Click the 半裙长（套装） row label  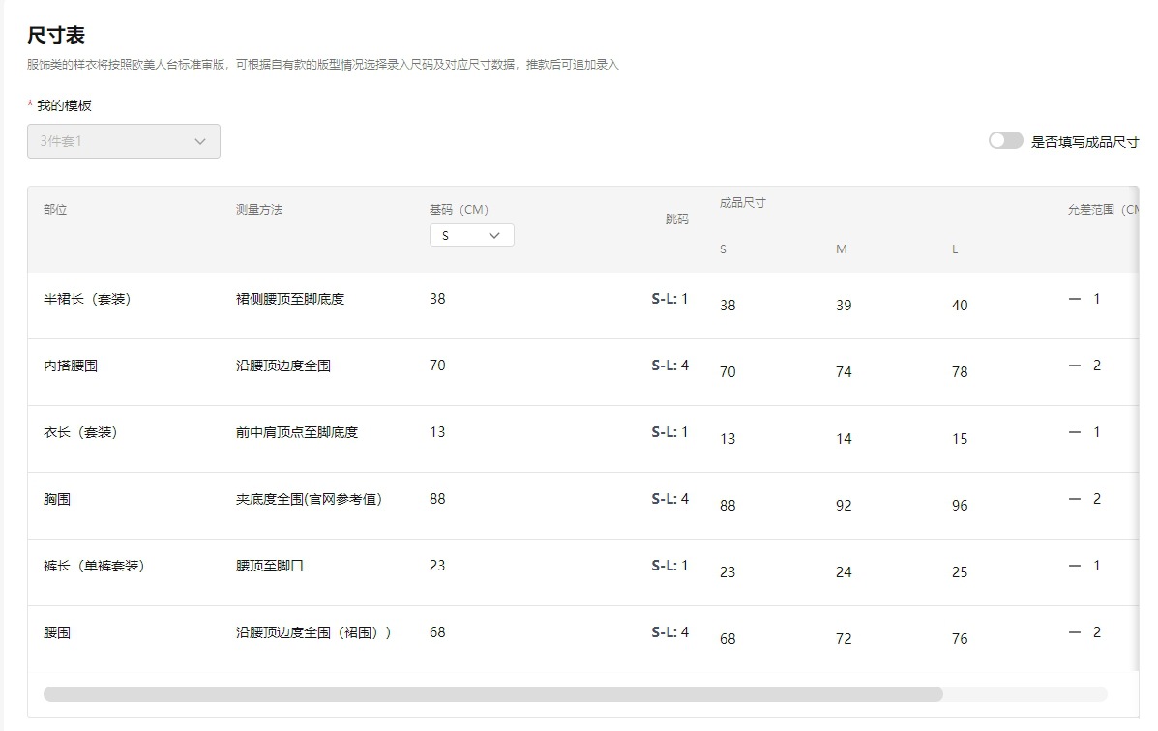click(87, 299)
